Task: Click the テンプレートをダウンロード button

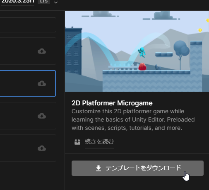Action: 137,168
